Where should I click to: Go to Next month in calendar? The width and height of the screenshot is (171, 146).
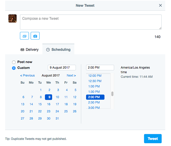[71, 75]
